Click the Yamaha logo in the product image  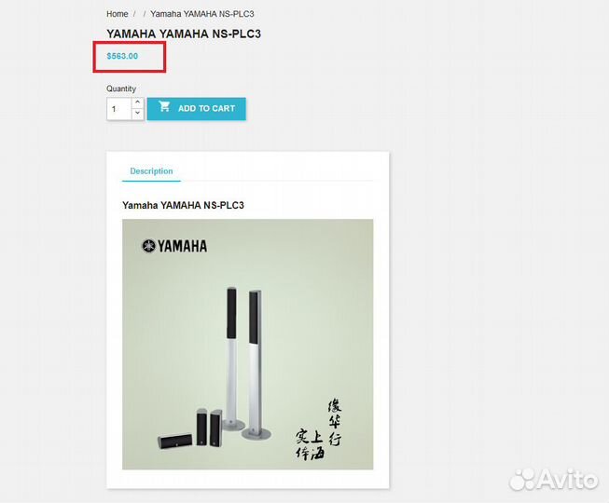point(174,246)
